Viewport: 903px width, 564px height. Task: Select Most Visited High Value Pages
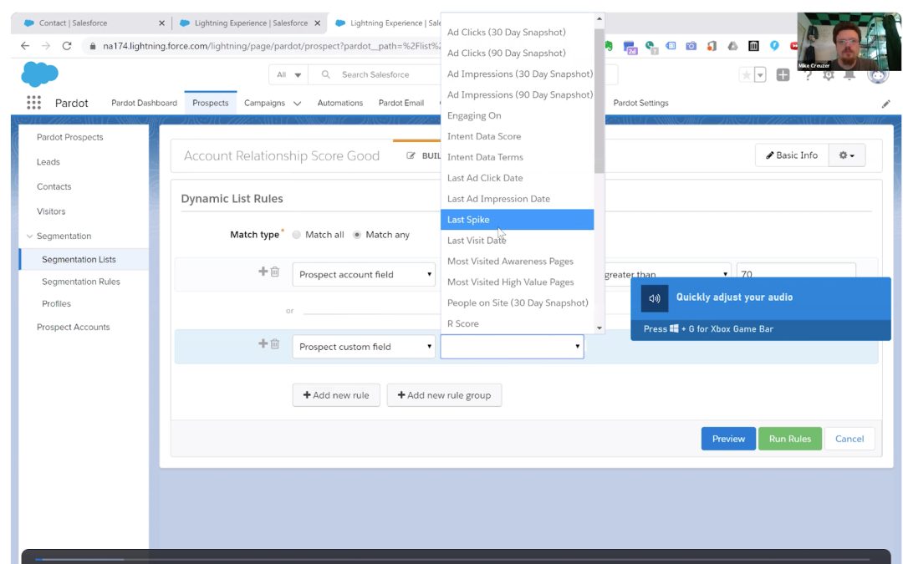(518, 282)
